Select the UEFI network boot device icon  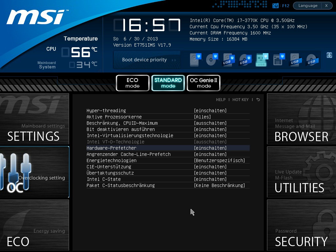click(279, 60)
